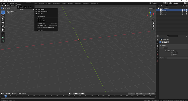Select the Scale tool

click(3, 26)
